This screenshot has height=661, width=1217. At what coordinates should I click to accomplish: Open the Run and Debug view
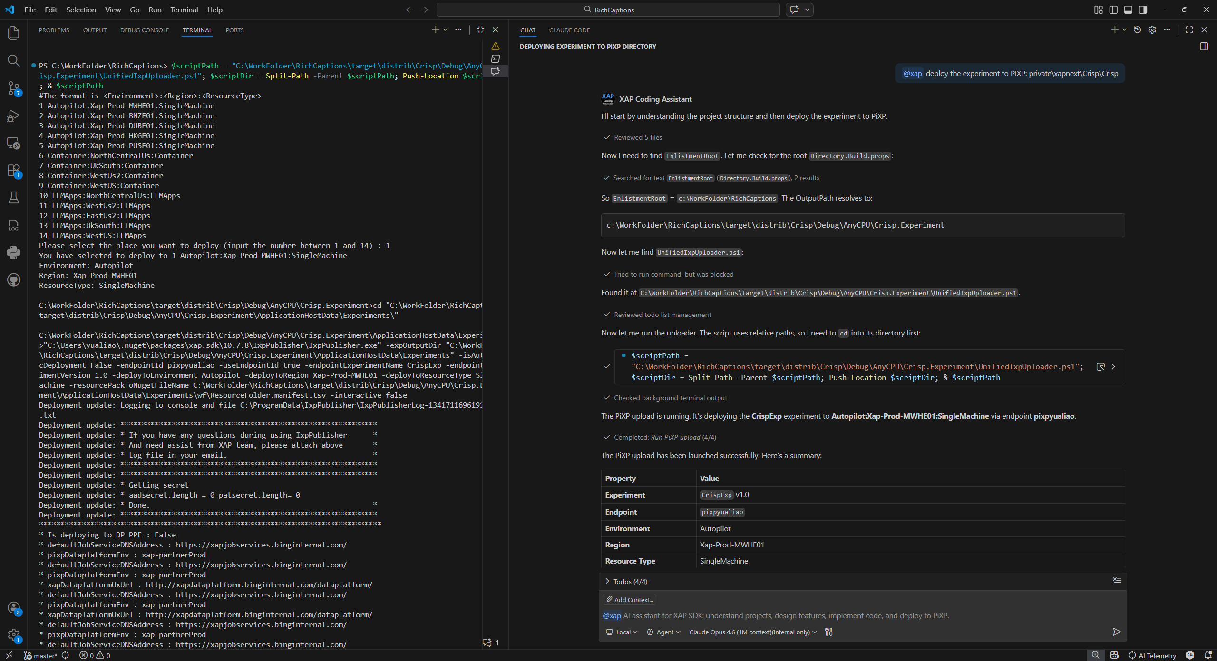click(x=13, y=115)
